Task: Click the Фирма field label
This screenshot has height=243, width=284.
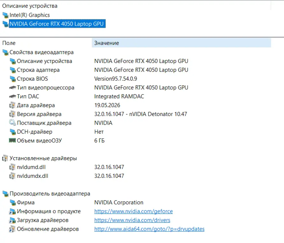Action: coord(26,202)
